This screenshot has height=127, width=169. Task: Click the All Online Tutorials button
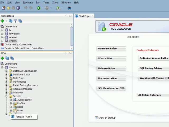click(x=153, y=95)
